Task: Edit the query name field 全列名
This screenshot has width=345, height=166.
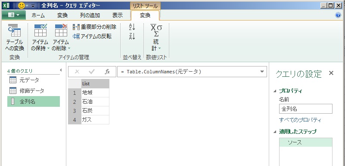Action: point(306,109)
